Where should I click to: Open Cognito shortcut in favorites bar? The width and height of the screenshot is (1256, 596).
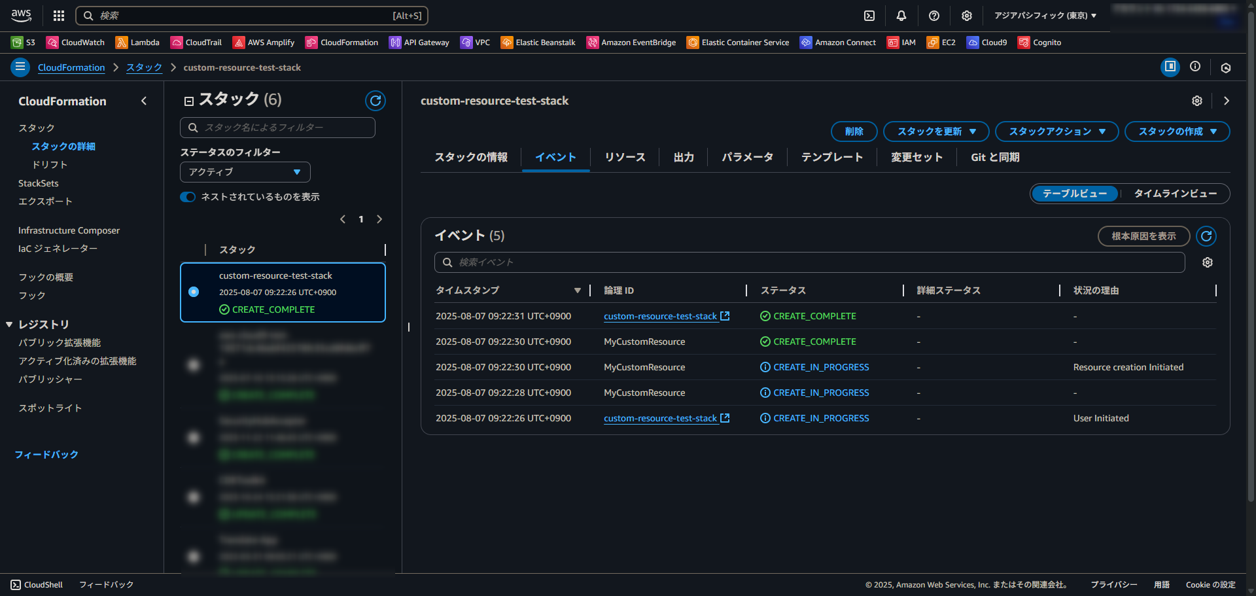click(1039, 43)
